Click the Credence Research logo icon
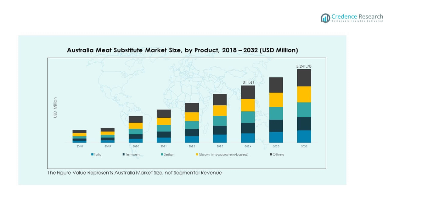Screen dimensions: 422x211 click(x=325, y=18)
